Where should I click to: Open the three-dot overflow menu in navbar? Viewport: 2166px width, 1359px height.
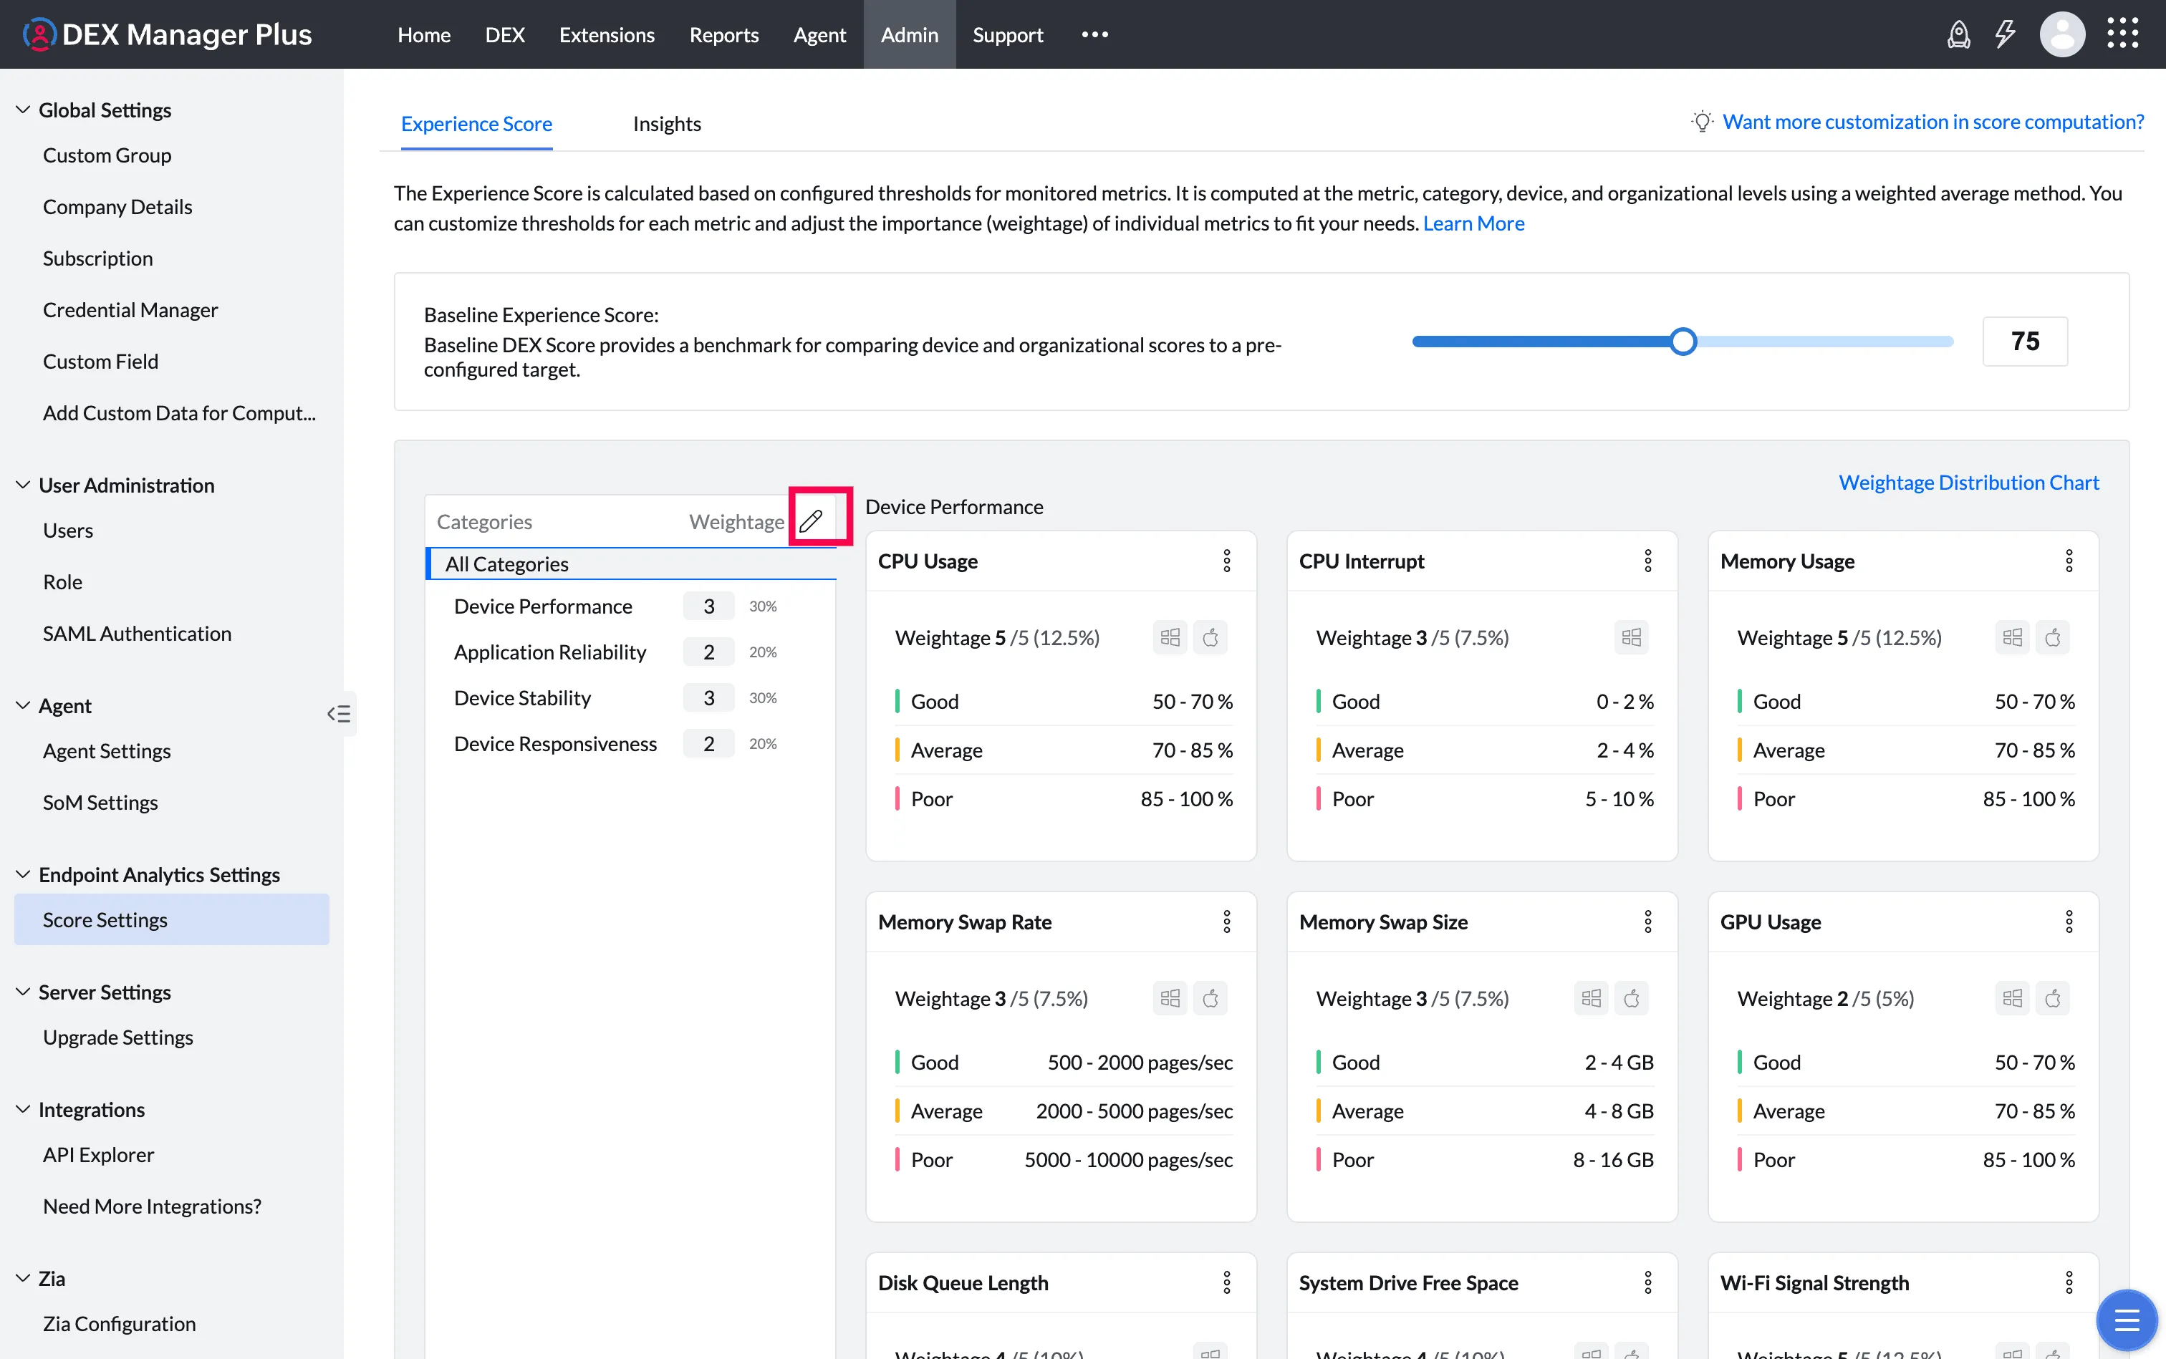click(x=1094, y=34)
